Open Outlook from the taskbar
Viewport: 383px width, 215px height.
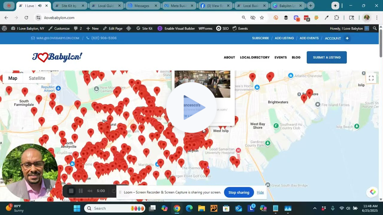pos(238,208)
